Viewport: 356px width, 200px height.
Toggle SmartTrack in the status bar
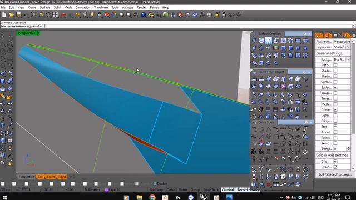[x=211, y=190]
